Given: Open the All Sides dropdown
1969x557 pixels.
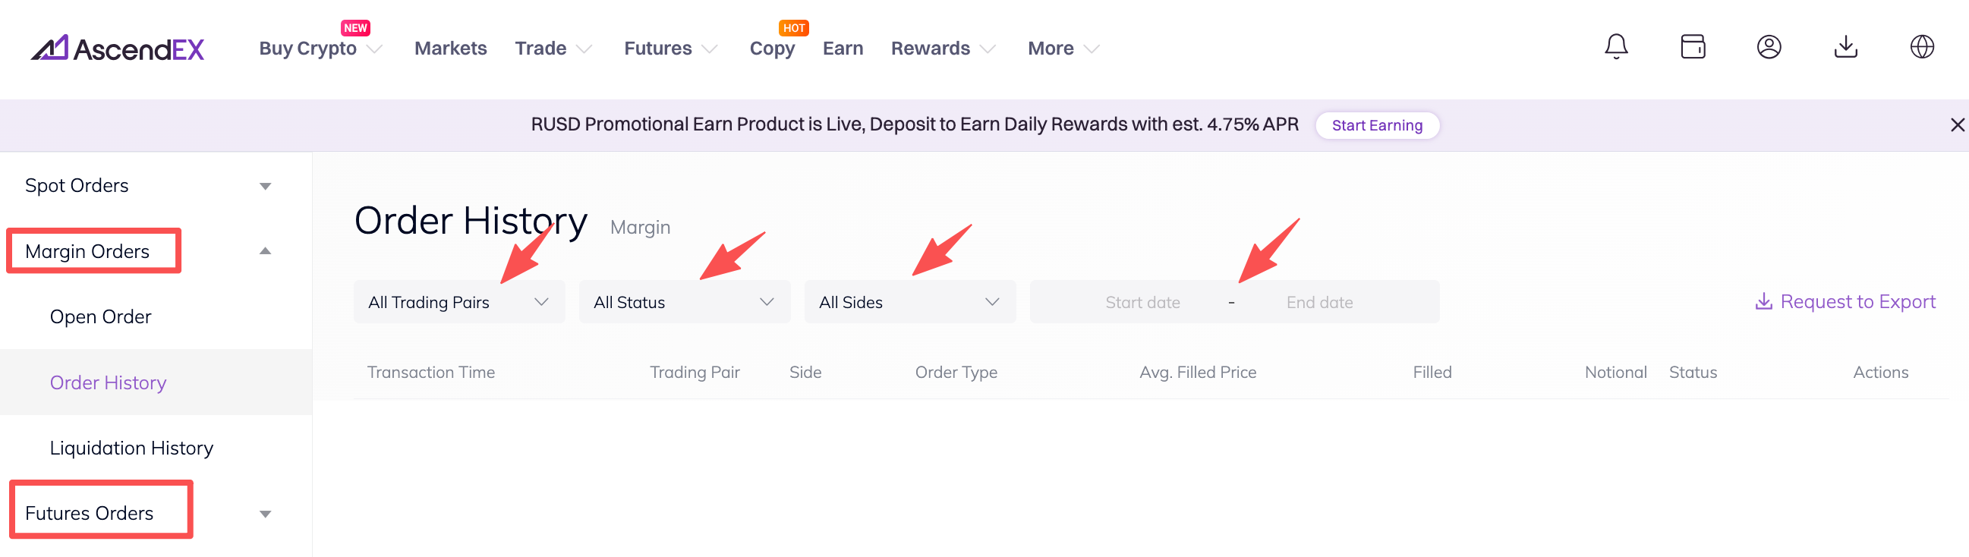Looking at the screenshot, I should [x=909, y=302].
